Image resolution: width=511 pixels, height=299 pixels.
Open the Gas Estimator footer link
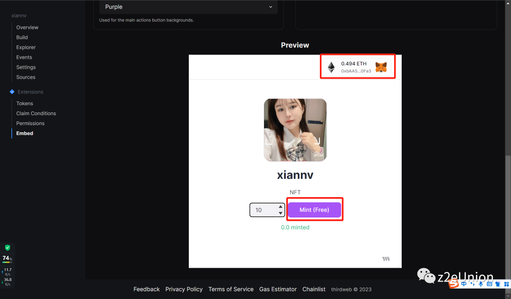[278, 289]
